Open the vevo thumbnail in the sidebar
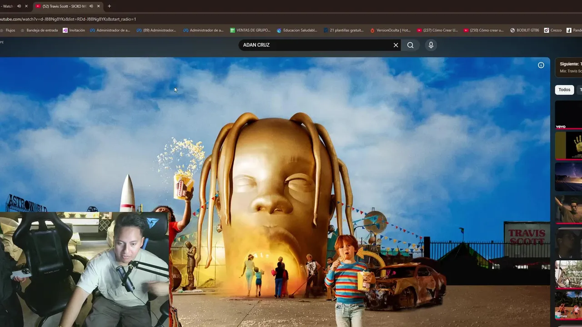 click(x=568, y=115)
